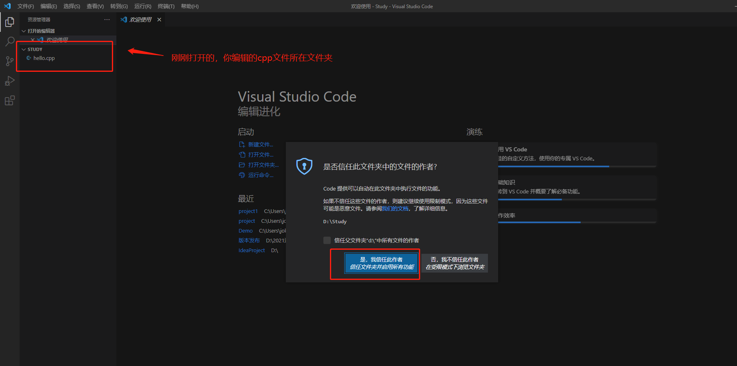Click the 新建文件 new file icon
Screen dimensions: 737x366
242,144
